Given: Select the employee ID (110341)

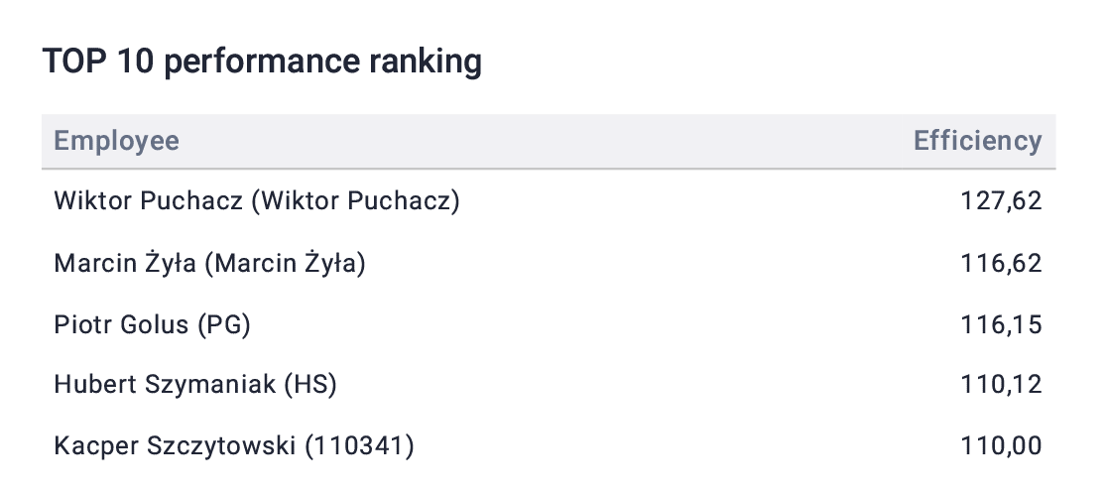Looking at the screenshot, I should 360,445.
